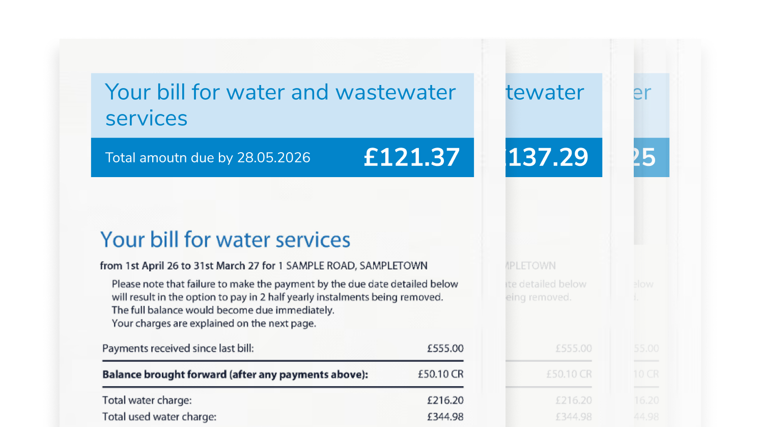Click the £50.10 CR balance on front bill
Viewport: 760px width, 427px height.
coord(440,375)
